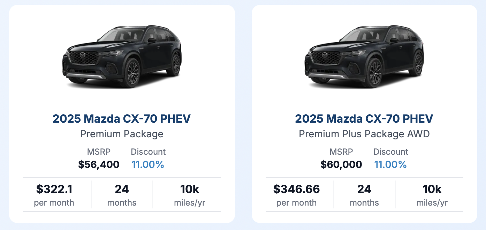The width and height of the screenshot is (486, 230).
Task: Click the left card's 2025 Mazda CX-70 PHEV title
Action: click(x=122, y=119)
